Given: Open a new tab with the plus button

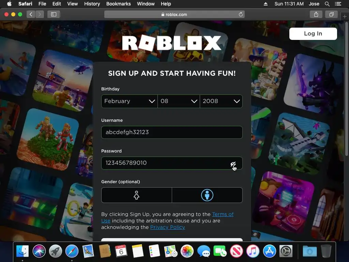Looking at the screenshot, I should pyautogui.click(x=345, y=16).
